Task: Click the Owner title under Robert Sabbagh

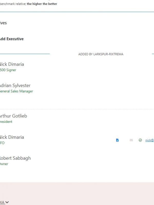Action: click(x=4, y=164)
